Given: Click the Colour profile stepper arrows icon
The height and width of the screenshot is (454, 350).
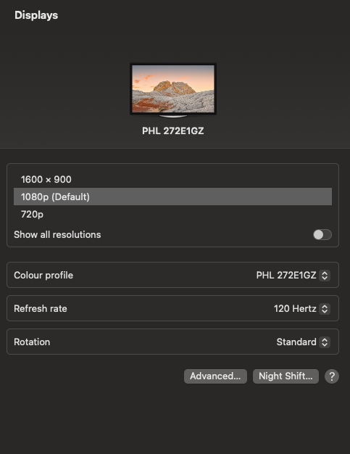Looking at the screenshot, I should point(325,276).
